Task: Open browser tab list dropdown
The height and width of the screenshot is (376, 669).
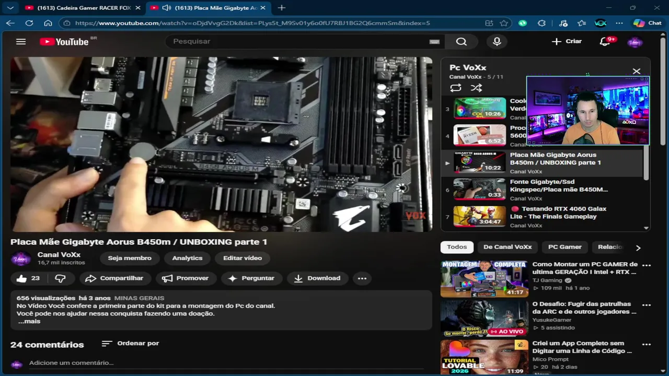Action: tap(10, 8)
